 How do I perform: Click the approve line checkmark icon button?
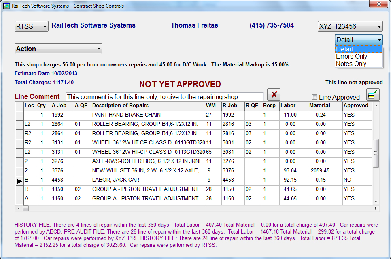click(373, 94)
